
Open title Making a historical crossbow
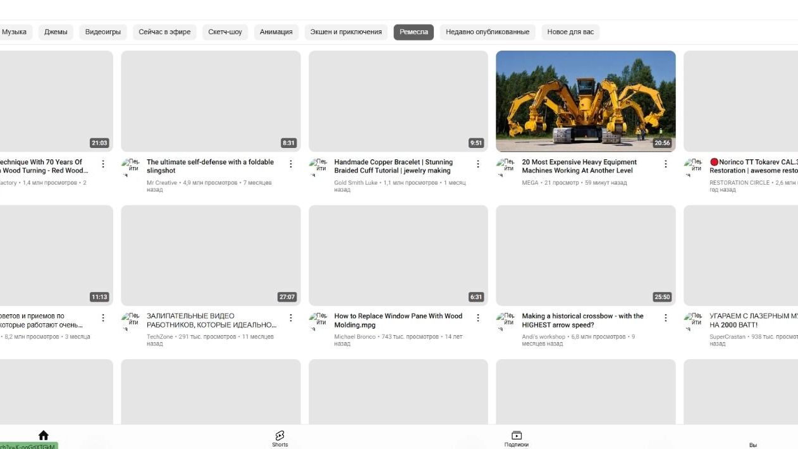point(582,321)
